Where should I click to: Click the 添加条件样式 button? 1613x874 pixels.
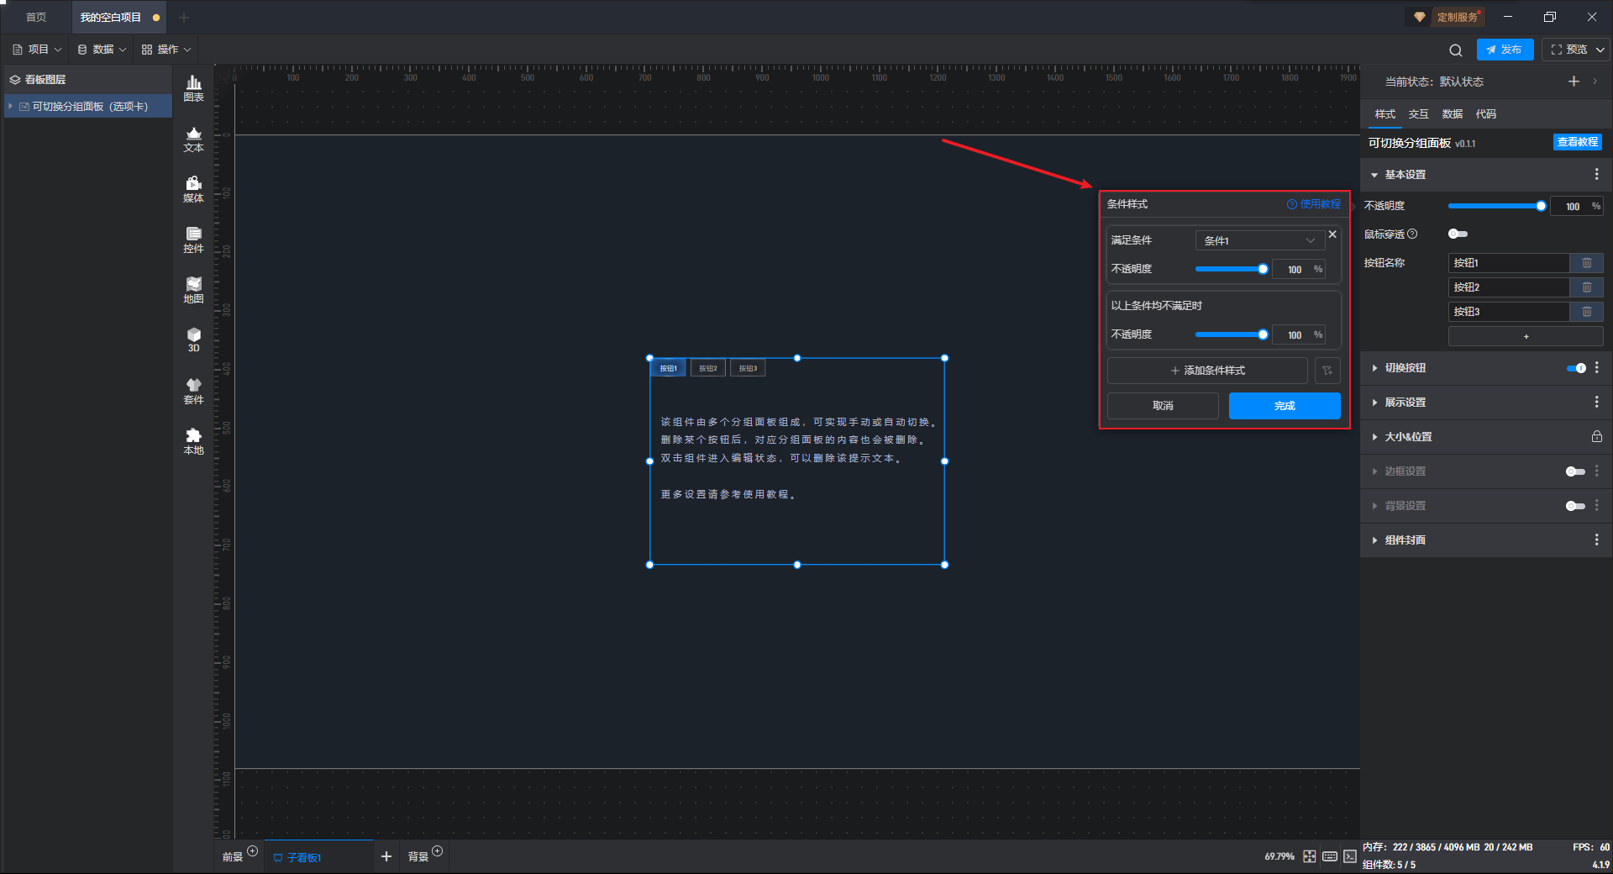click(x=1207, y=371)
